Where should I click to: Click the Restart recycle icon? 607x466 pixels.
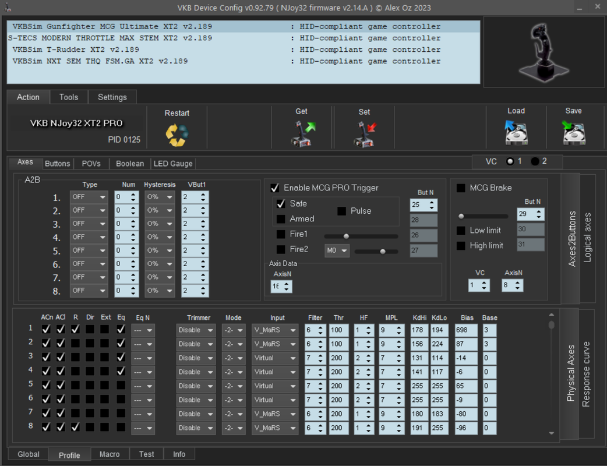coord(177,135)
